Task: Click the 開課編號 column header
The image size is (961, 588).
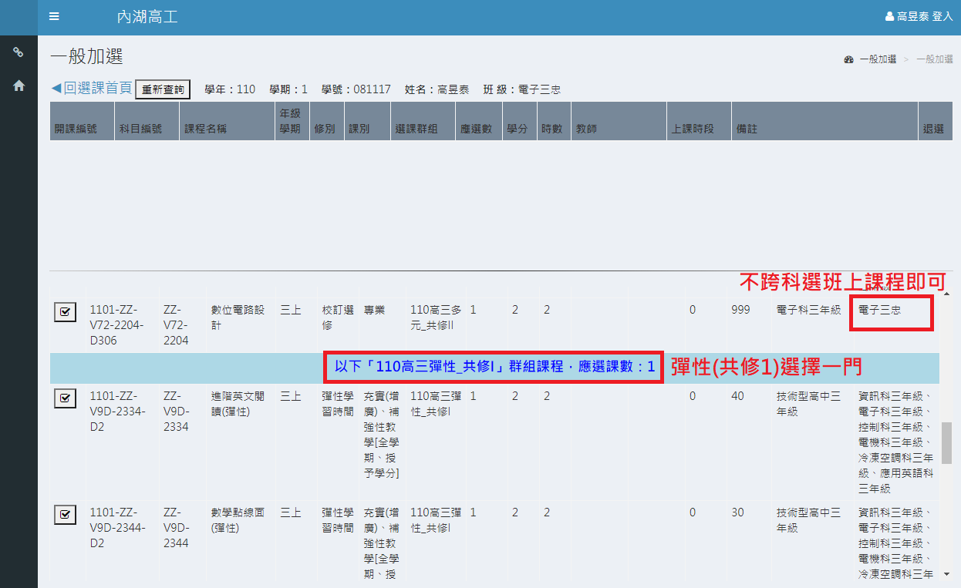Action: [x=76, y=129]
